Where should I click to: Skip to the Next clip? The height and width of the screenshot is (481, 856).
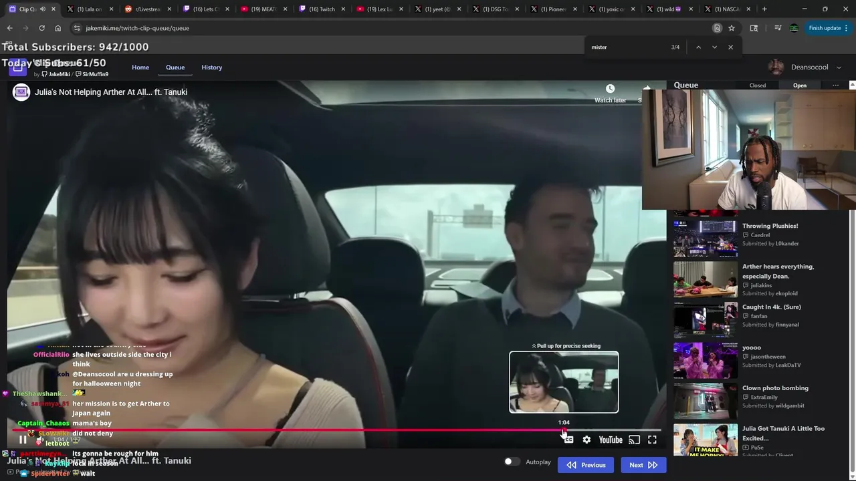coord(643,465)
